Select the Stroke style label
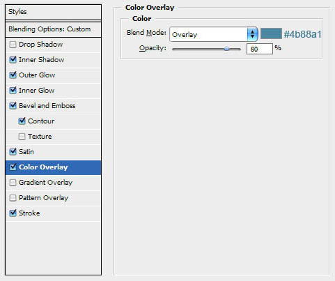 click(x=29, y=213)
